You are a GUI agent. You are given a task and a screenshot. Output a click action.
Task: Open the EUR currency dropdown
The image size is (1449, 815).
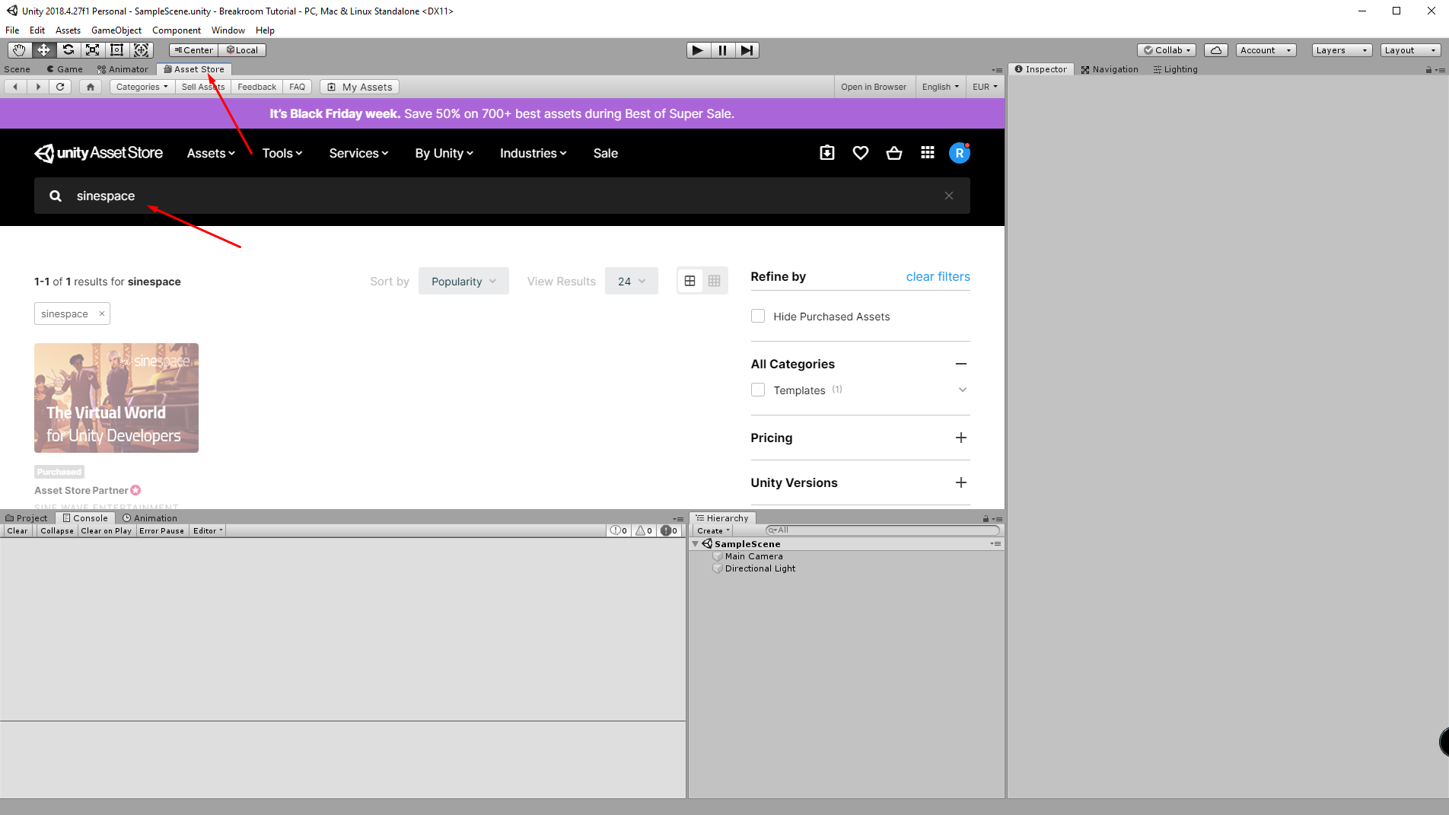[x=985, y=87]
